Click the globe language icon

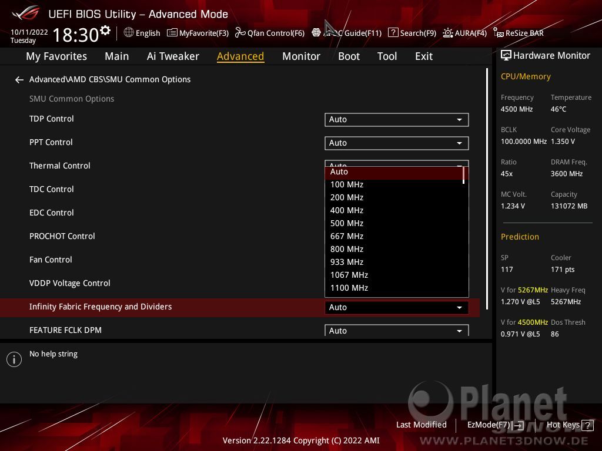point(129,33)
